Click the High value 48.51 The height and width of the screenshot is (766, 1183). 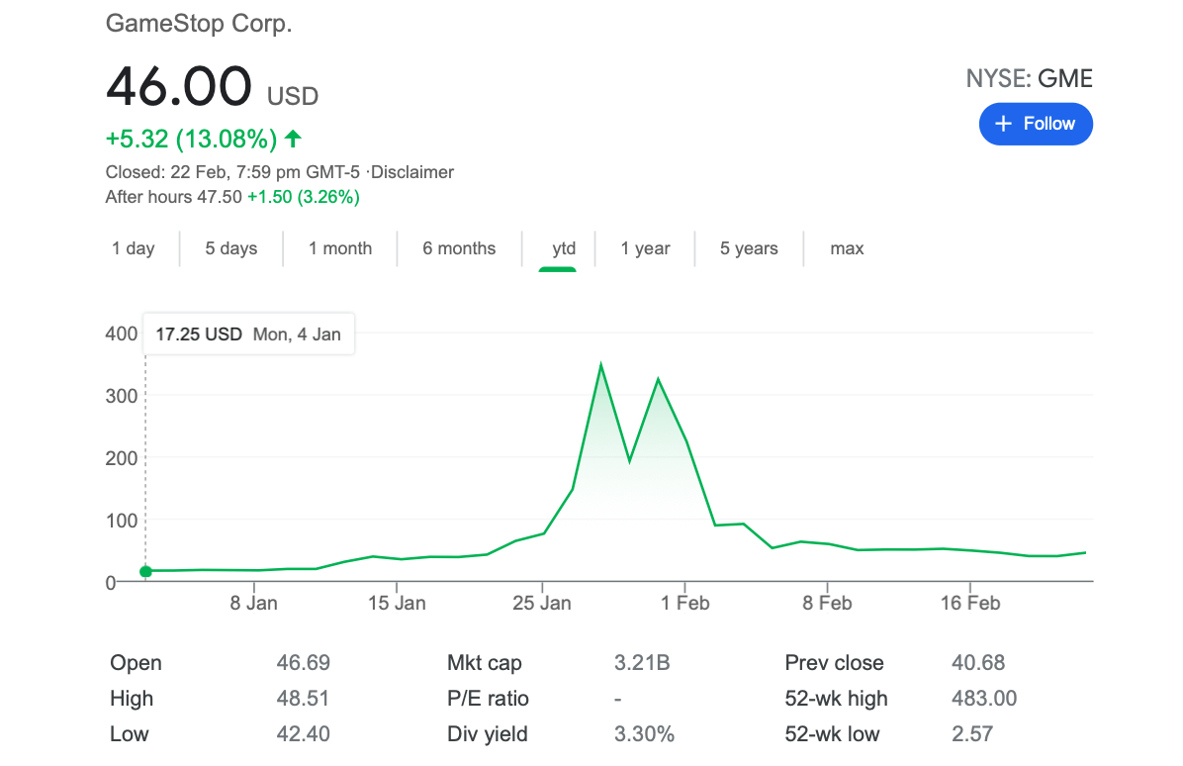(303, 698)
